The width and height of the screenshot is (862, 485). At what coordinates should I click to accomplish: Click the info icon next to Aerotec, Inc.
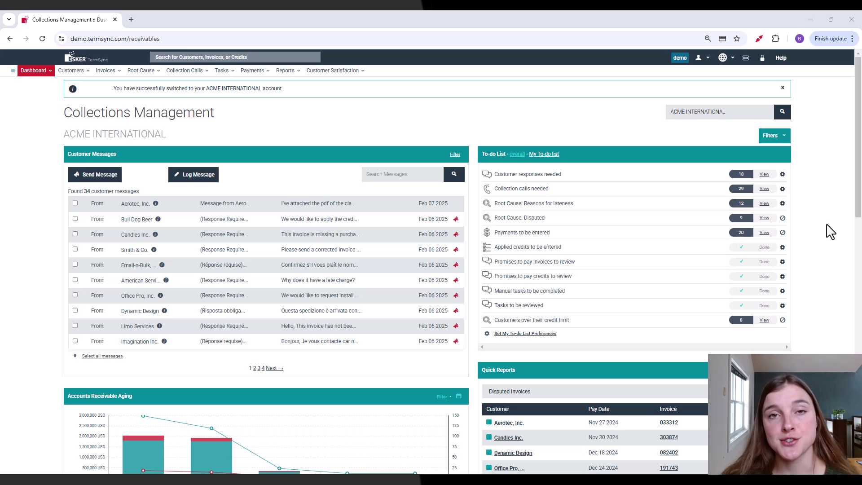point(156,203)
